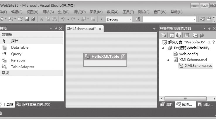Start debugging with the play arrow
This screenshot has height=119, width=216.
click(x=102, y=19)
